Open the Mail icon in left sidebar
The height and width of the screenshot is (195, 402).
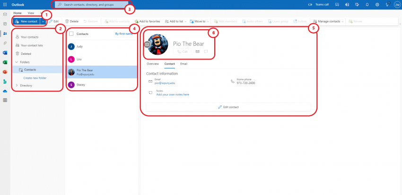coord(5,14)
